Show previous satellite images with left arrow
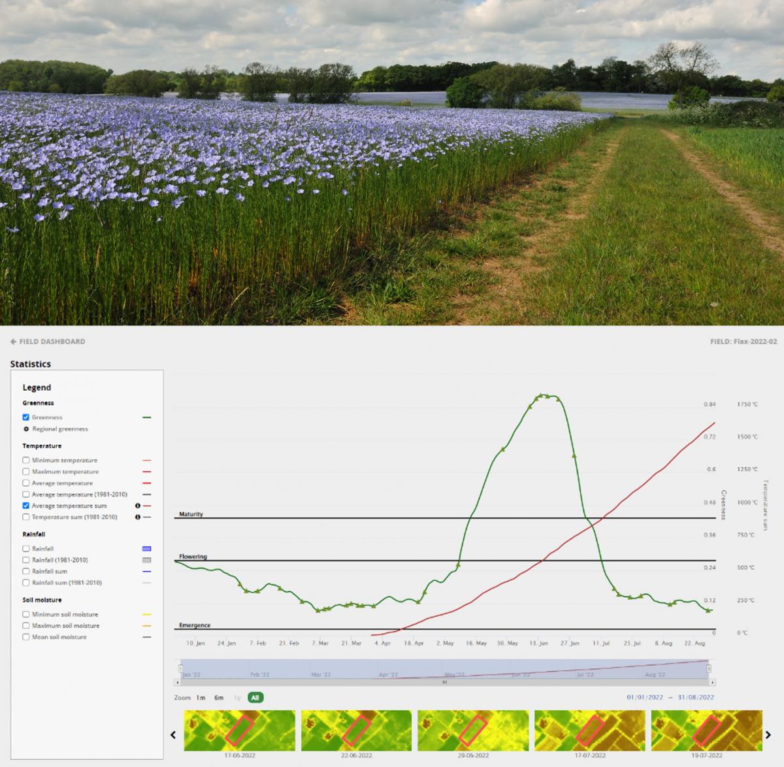784x767 pixels. (173, 734)
